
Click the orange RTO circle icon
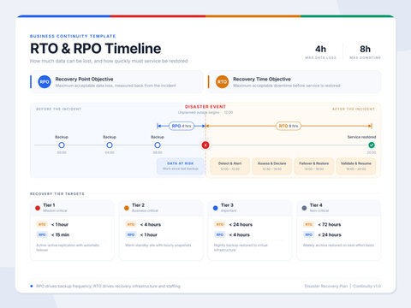[x=222, y=82]
